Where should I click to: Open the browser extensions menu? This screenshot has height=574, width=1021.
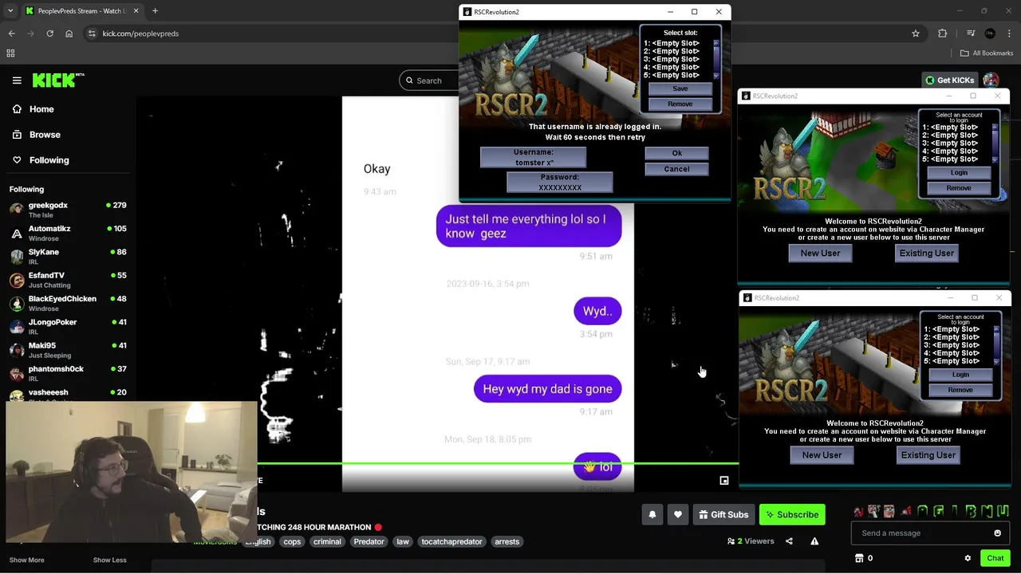point(943,33)
